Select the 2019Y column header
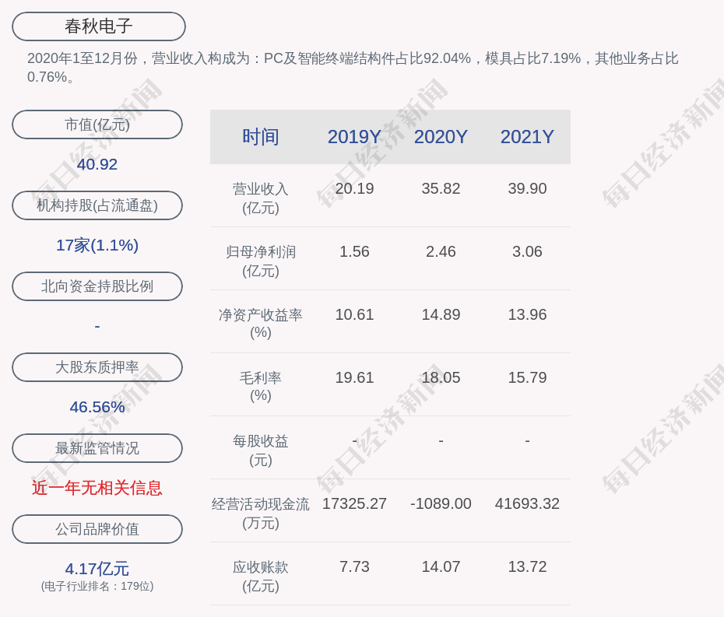724x617 pixels. pyautogui.click(x=354, y=137)
